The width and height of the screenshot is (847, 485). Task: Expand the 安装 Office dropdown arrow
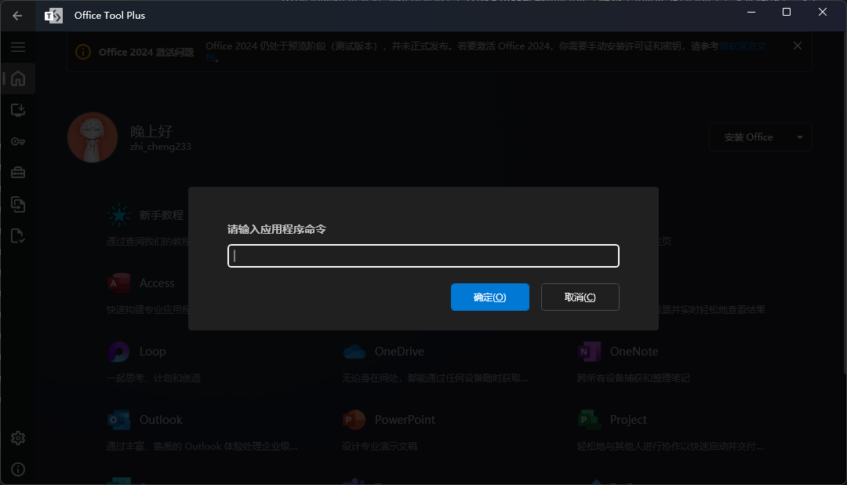point(800,137)
